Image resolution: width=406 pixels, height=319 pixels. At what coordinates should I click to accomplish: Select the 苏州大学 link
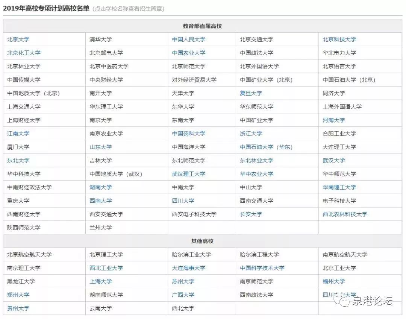click(183, 281)
